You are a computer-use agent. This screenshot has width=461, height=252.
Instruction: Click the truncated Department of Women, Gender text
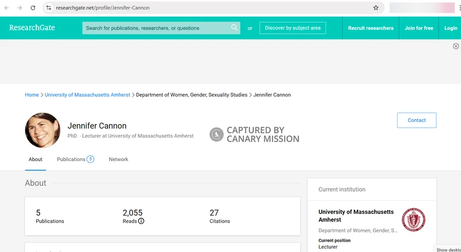[x=358, y=231]
